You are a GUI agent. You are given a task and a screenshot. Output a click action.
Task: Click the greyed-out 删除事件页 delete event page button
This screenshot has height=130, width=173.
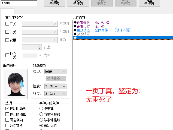pyautogui.click(x=126, y=3)
